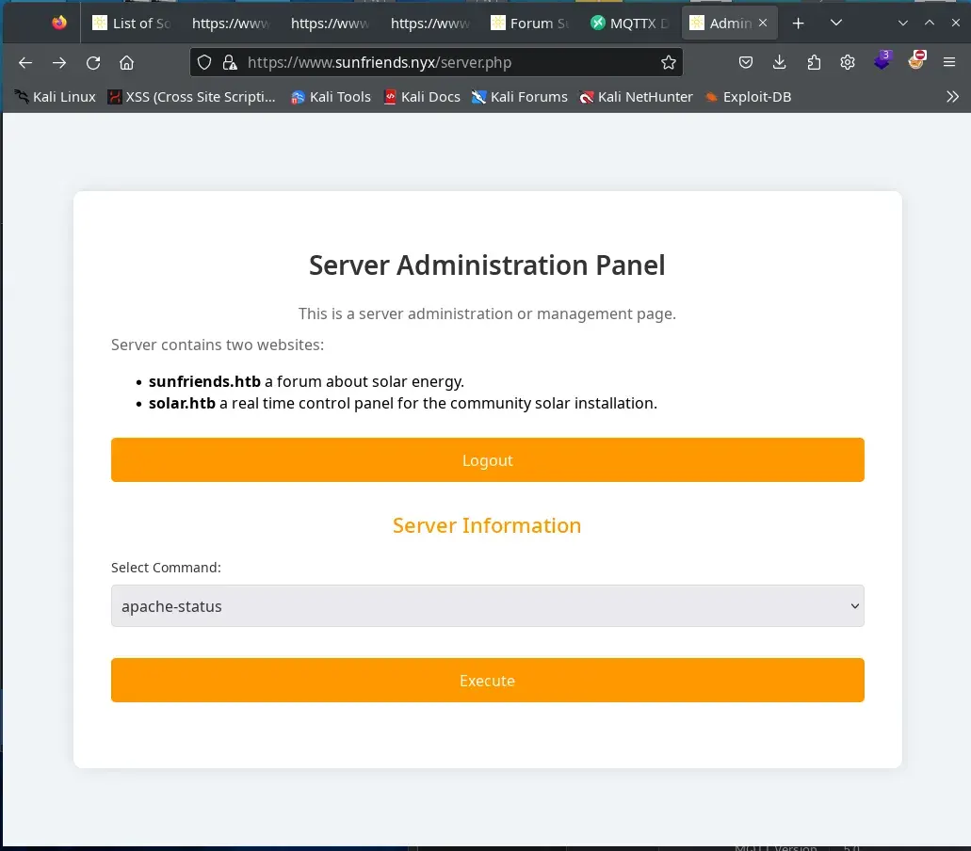The height and width of the screenshot is (851, 971).
Task: Click the Firefox logo icon in tab bar
Action: (x=59, y=23)
